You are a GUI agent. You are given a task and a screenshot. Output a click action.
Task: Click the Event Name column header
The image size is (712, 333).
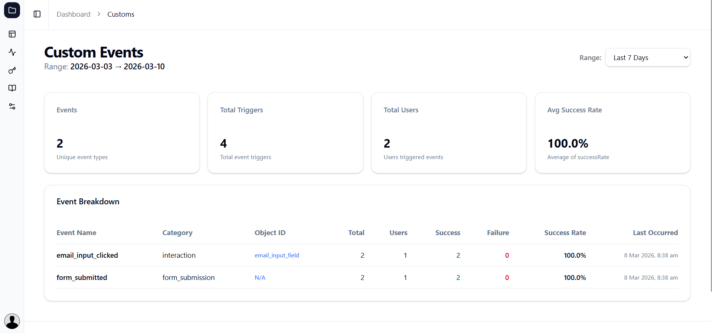(76, 233)
